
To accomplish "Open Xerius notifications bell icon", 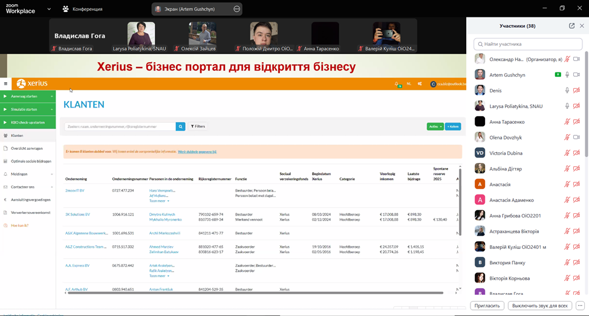I will (x=397, y=84).
